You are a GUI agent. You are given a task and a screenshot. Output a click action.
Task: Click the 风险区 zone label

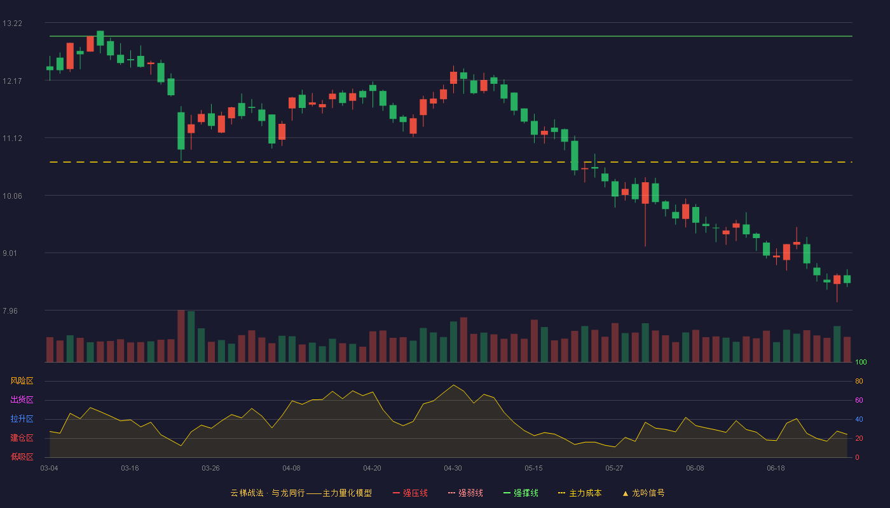click(x=22, y=381)
